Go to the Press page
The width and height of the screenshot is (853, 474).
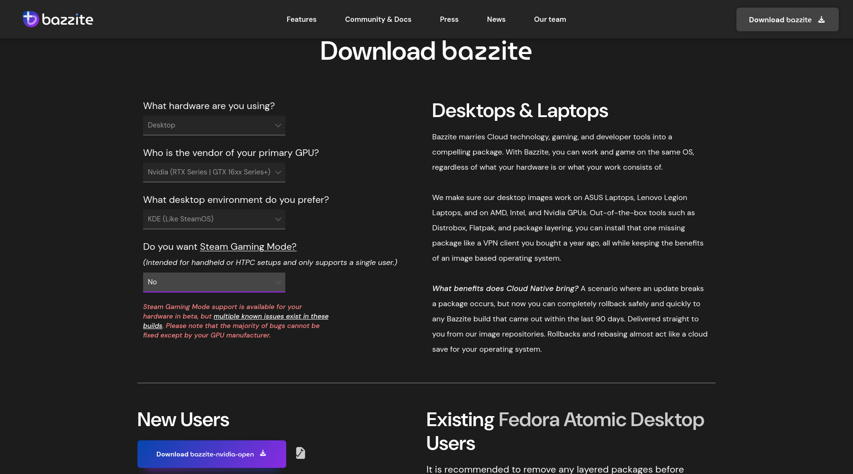tap(449, 19)
